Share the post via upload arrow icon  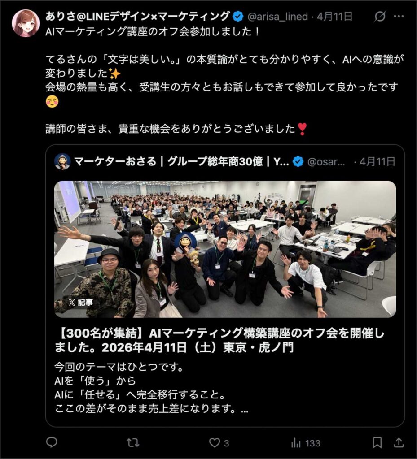point(399,442)
